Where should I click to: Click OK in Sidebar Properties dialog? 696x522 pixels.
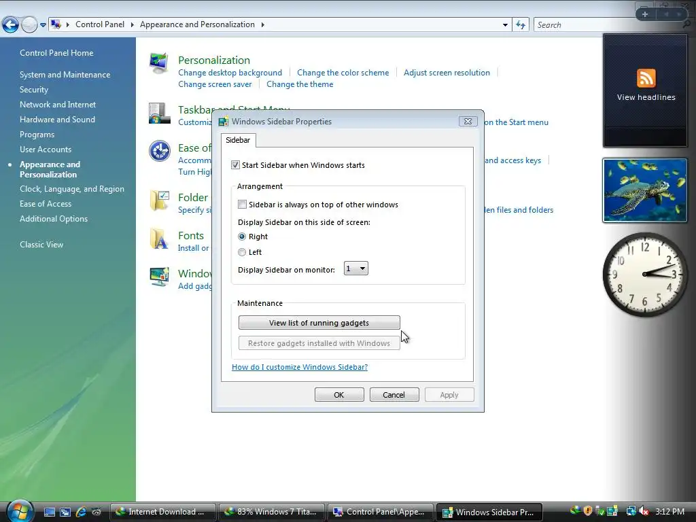point(339,395)
